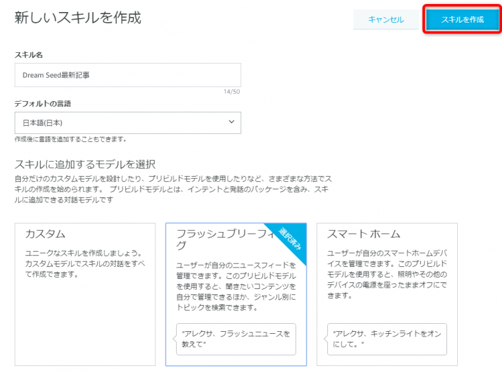Image resolution: width=502 pixels, height=372 pixels.
Task: Select the フラッシュブリーフィング model card
Action: point(236,294)
